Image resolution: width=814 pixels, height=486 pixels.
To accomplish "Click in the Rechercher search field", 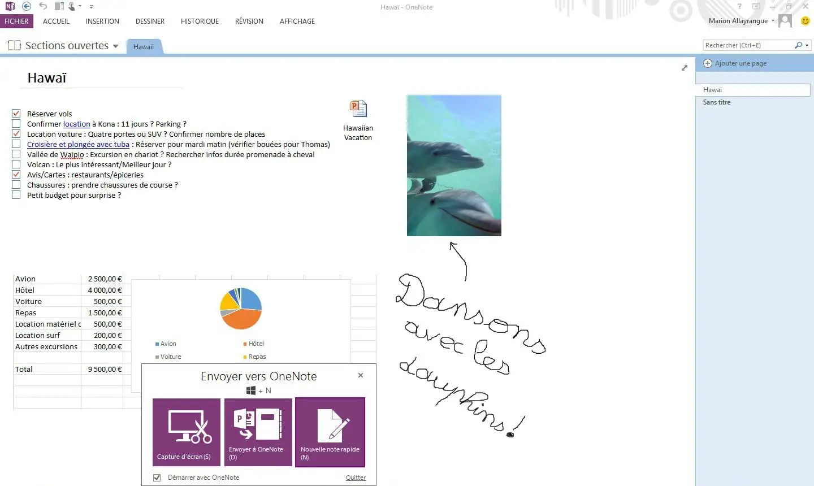I will pos(746,45).
